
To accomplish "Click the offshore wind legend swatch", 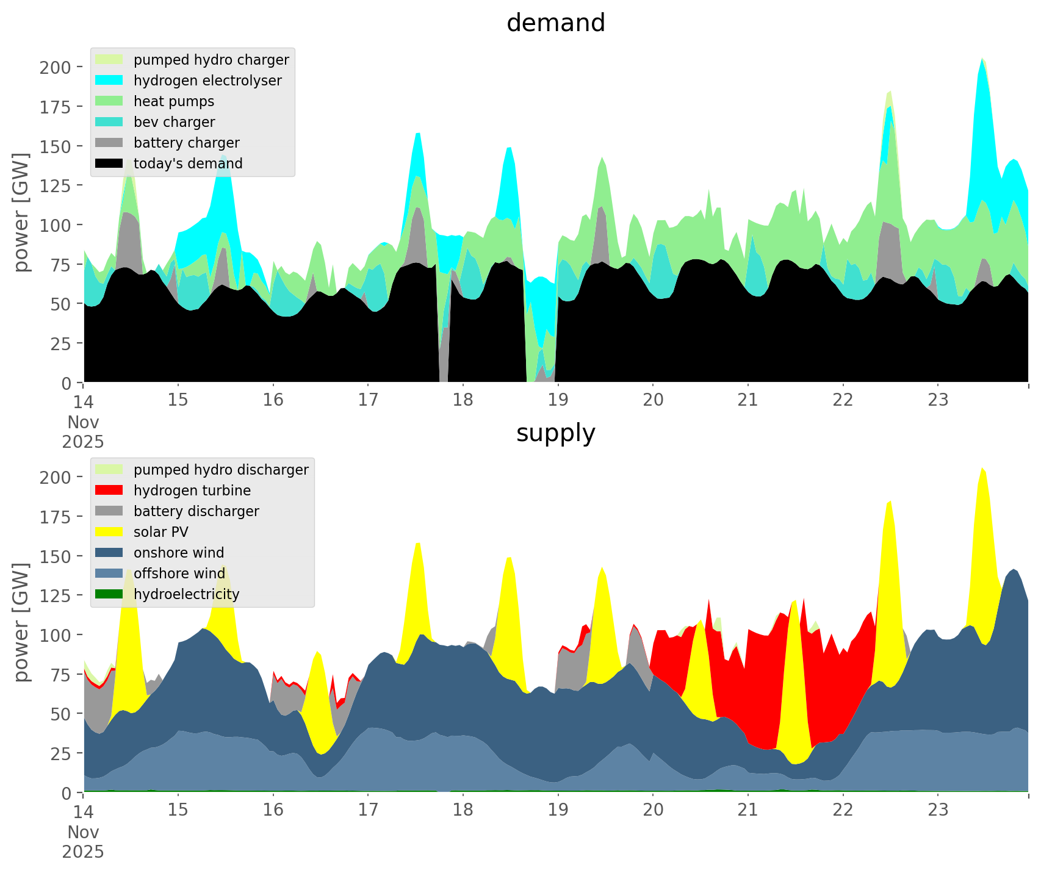I will (x=109, y=573).
